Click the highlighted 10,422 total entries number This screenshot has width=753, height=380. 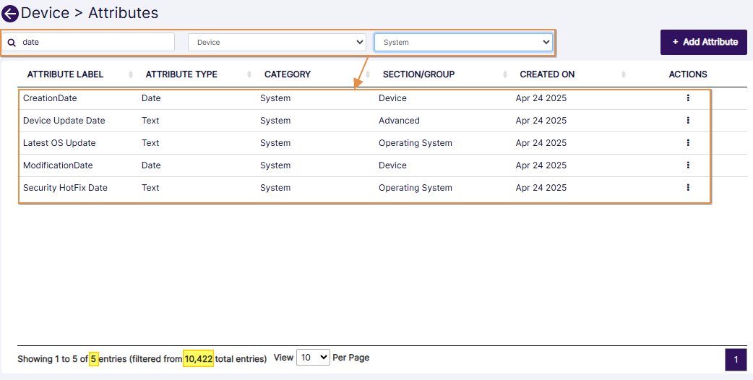pos(198,358)
